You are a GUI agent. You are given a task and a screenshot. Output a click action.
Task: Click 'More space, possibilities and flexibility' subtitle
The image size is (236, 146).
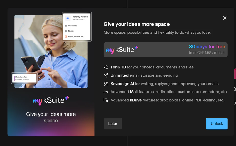pos(157,32)
